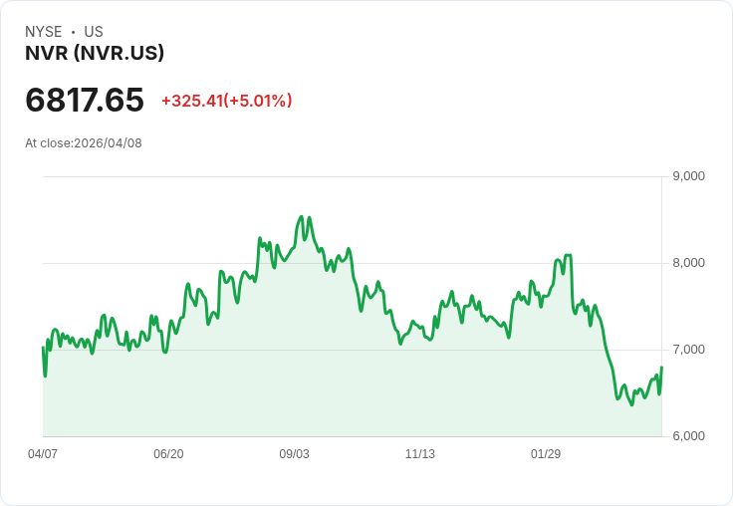Click the NVR (NVR.US) stock title
This screenshot has width=733, height=506.
point(95,53)
